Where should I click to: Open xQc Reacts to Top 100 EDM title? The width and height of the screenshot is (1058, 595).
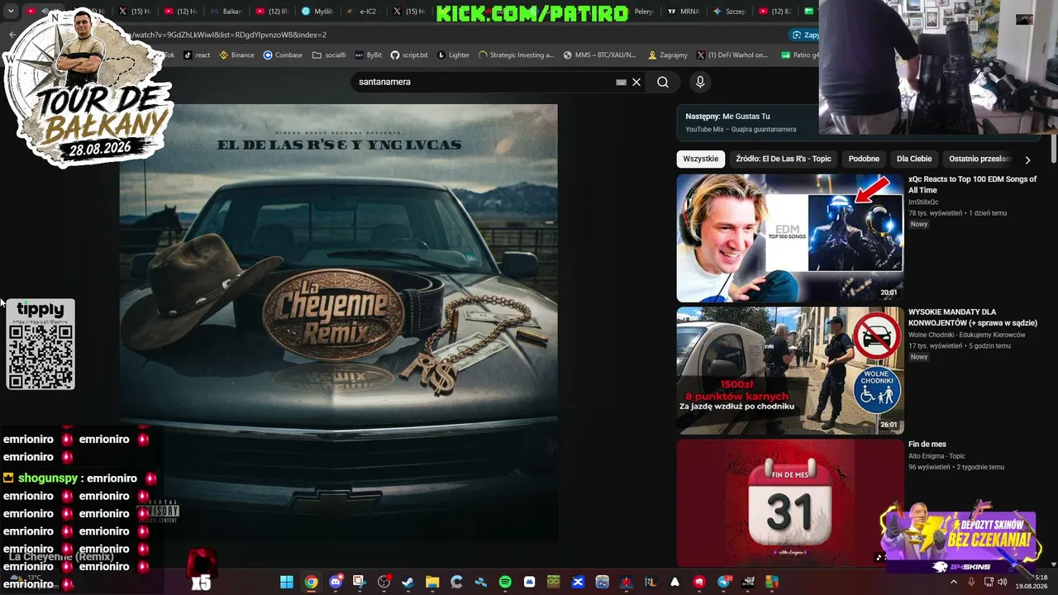pos(972,184)
